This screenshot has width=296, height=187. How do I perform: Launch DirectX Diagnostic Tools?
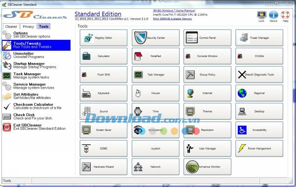259,75
